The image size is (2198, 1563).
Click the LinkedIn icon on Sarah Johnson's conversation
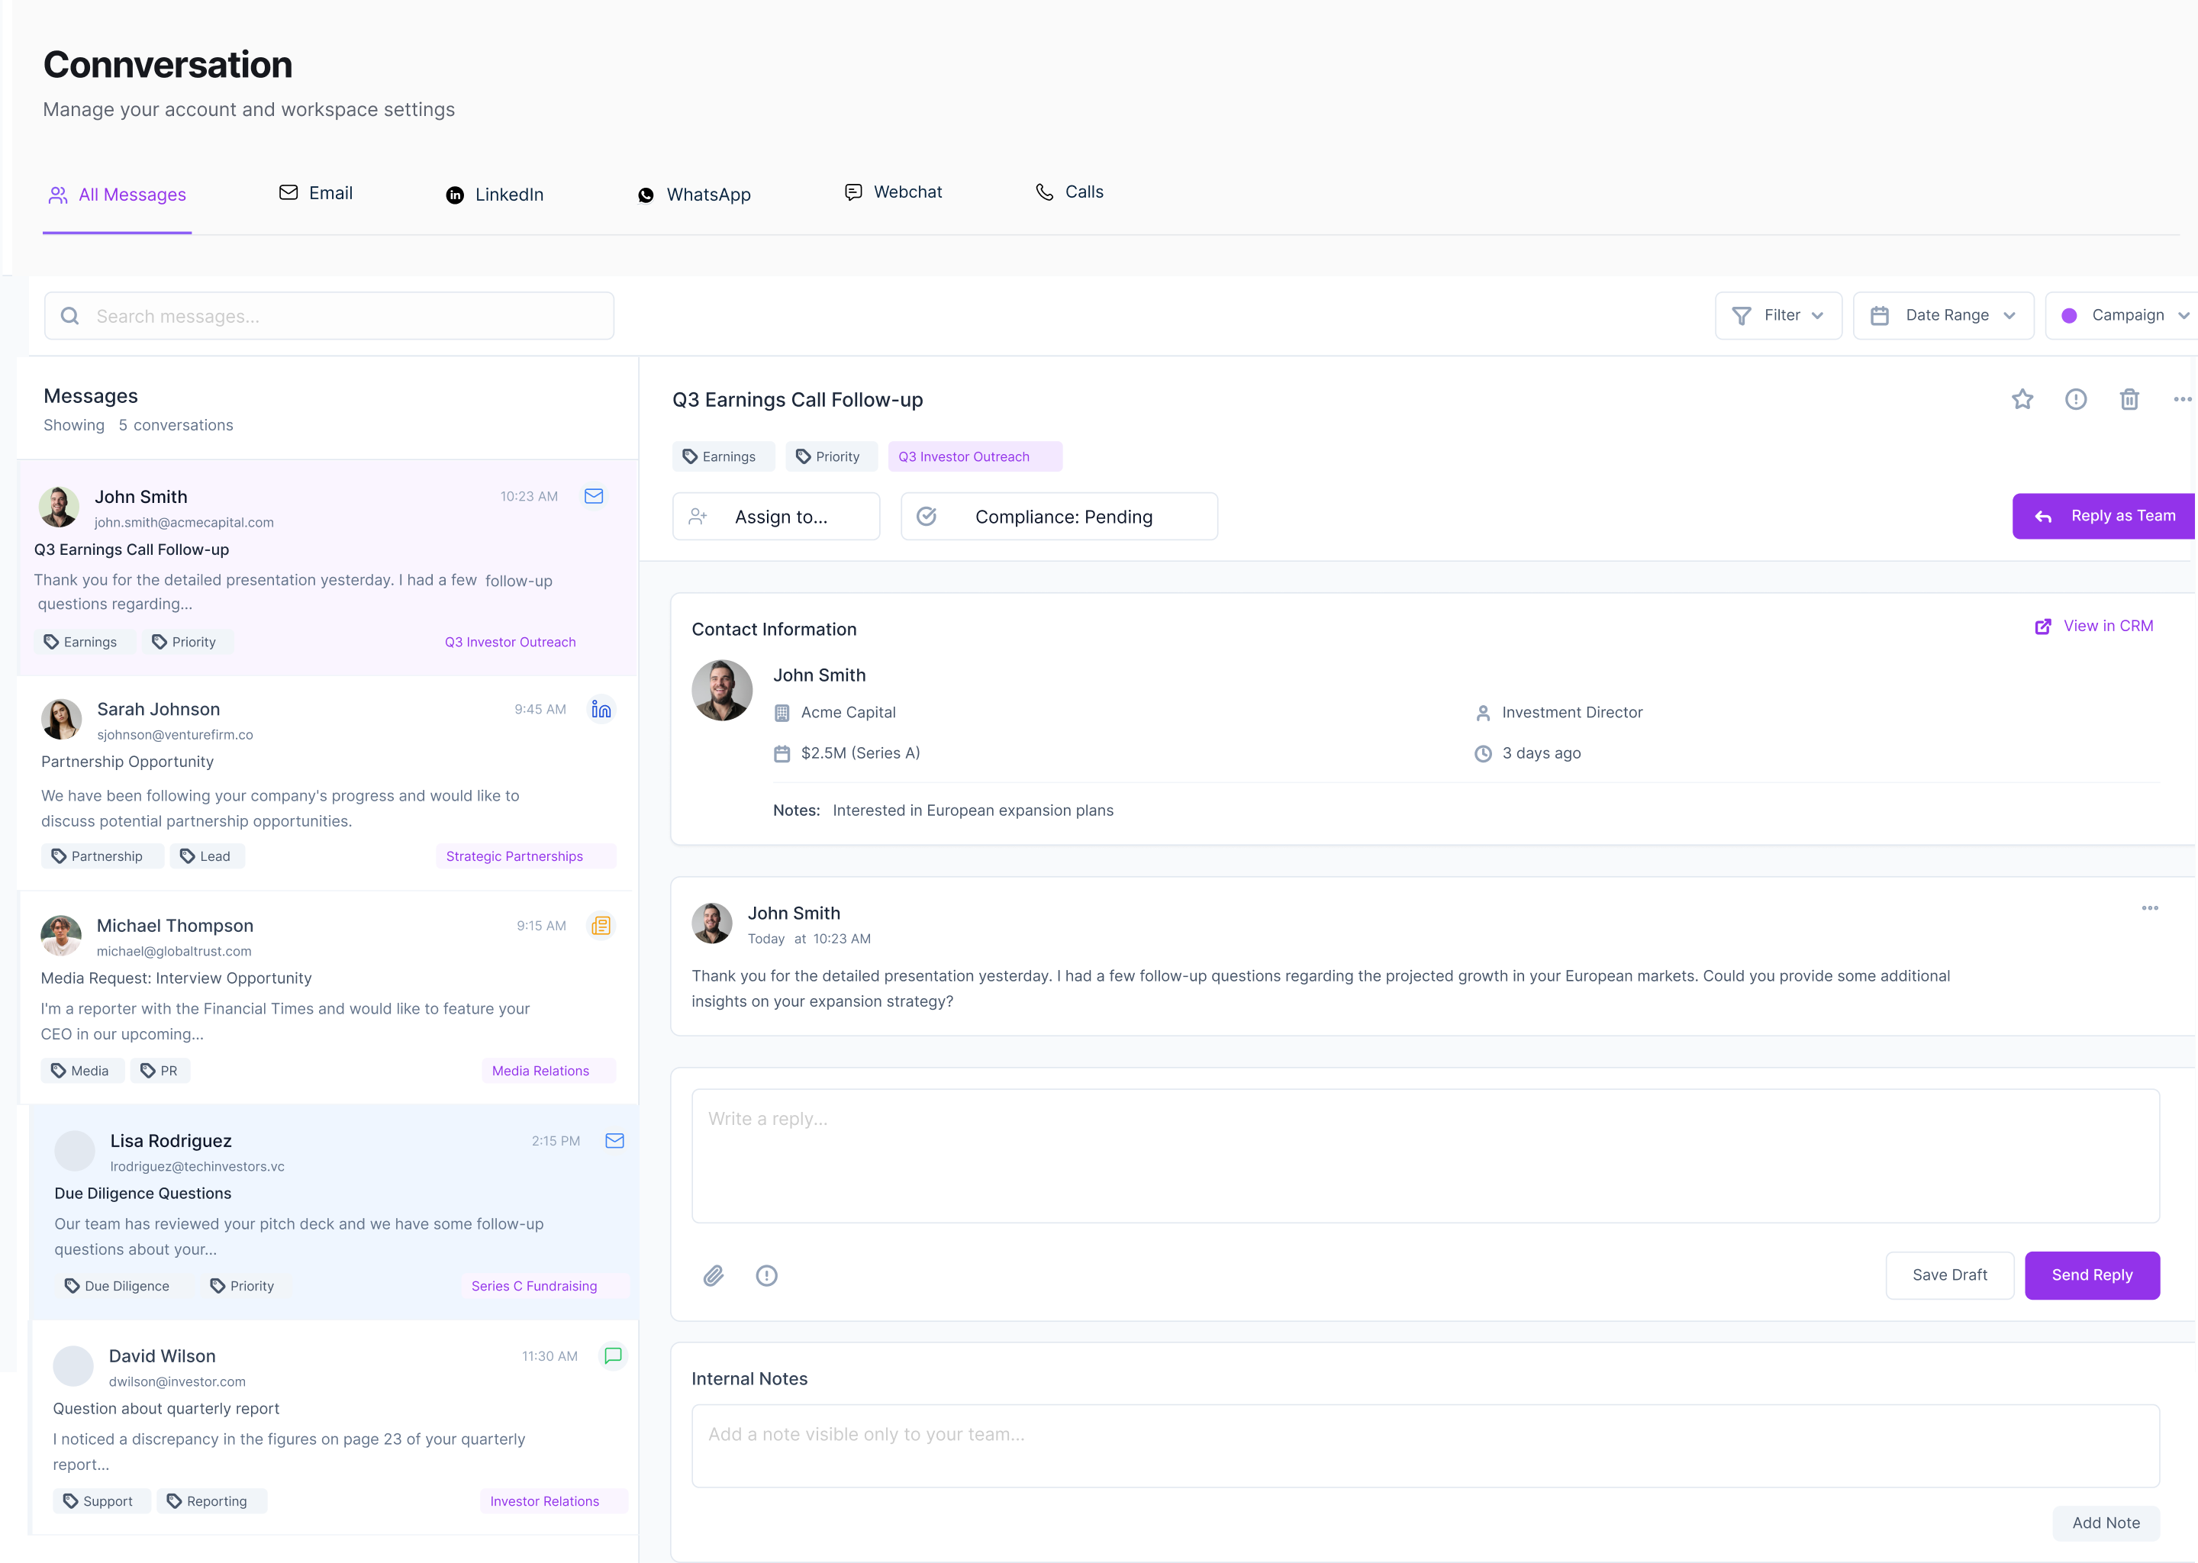[601, 708]
